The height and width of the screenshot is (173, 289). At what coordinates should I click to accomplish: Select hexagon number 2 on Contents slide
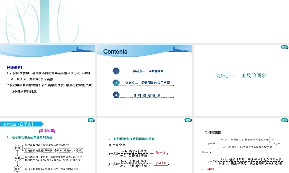coord(116,82)
